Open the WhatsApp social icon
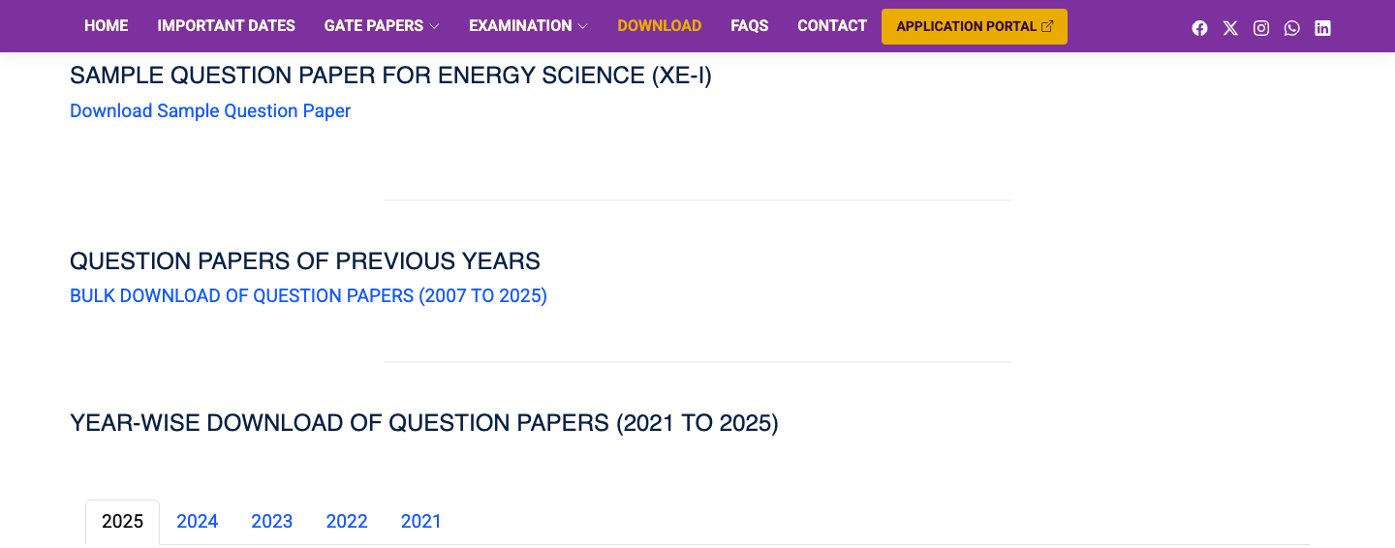1395x548 pixels. pos(1292,28)
